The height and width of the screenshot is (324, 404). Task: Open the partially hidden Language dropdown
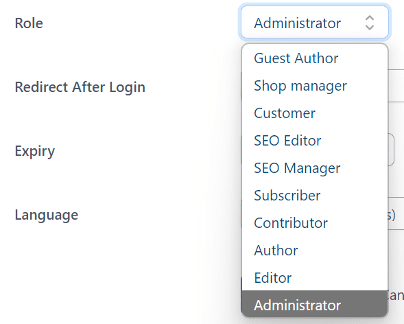tap(396, 213)
